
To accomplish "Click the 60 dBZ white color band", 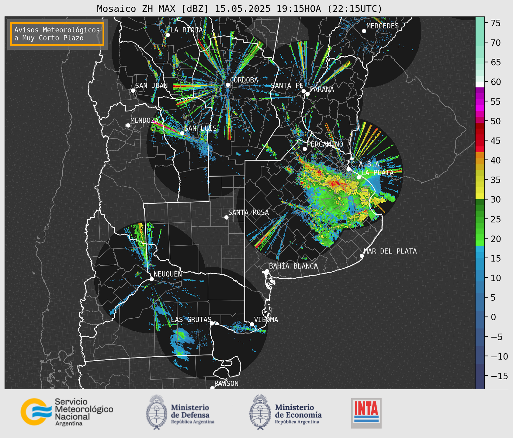I will click(x=480, y=84).
